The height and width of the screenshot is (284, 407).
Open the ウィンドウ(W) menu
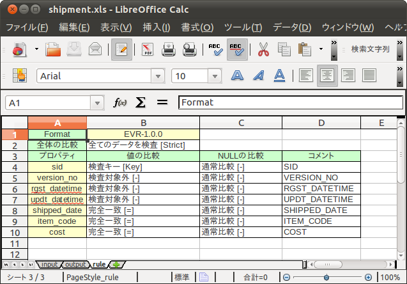348,28
